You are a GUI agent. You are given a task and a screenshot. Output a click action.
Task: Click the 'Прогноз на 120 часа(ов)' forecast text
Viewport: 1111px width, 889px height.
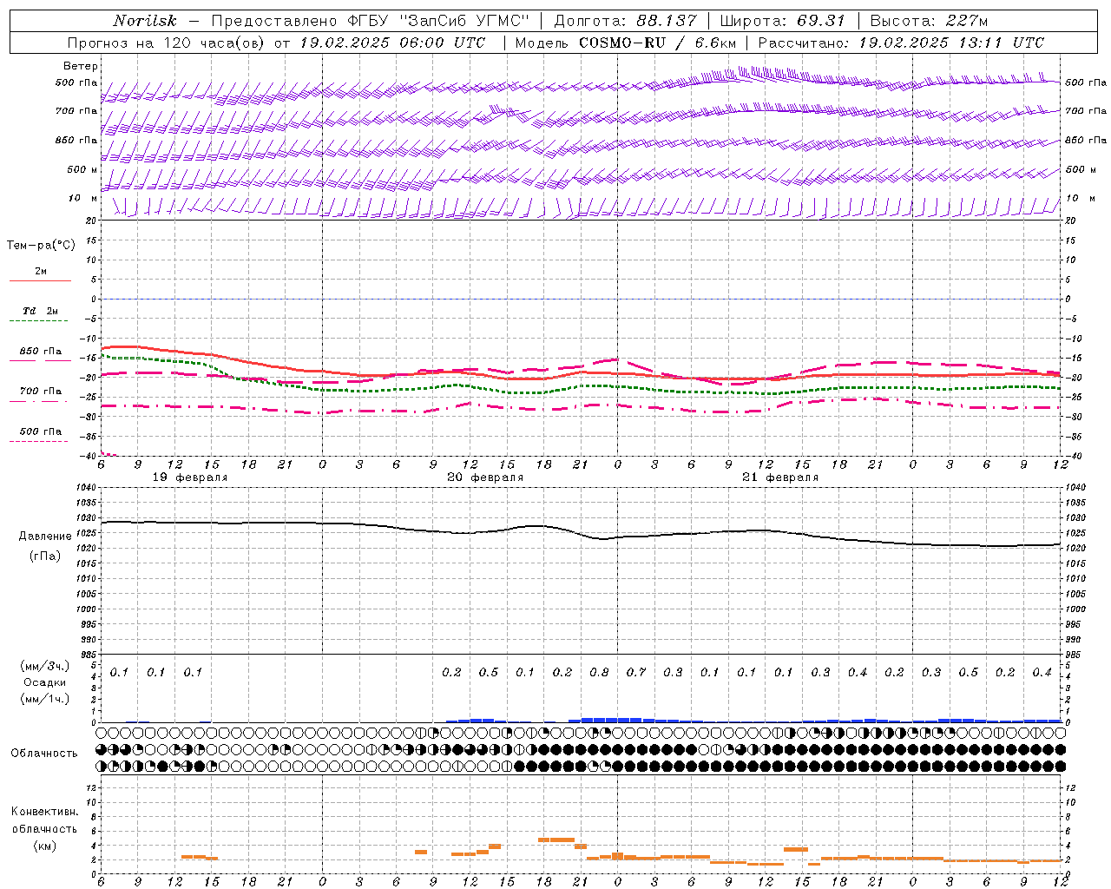click(167, 43)
